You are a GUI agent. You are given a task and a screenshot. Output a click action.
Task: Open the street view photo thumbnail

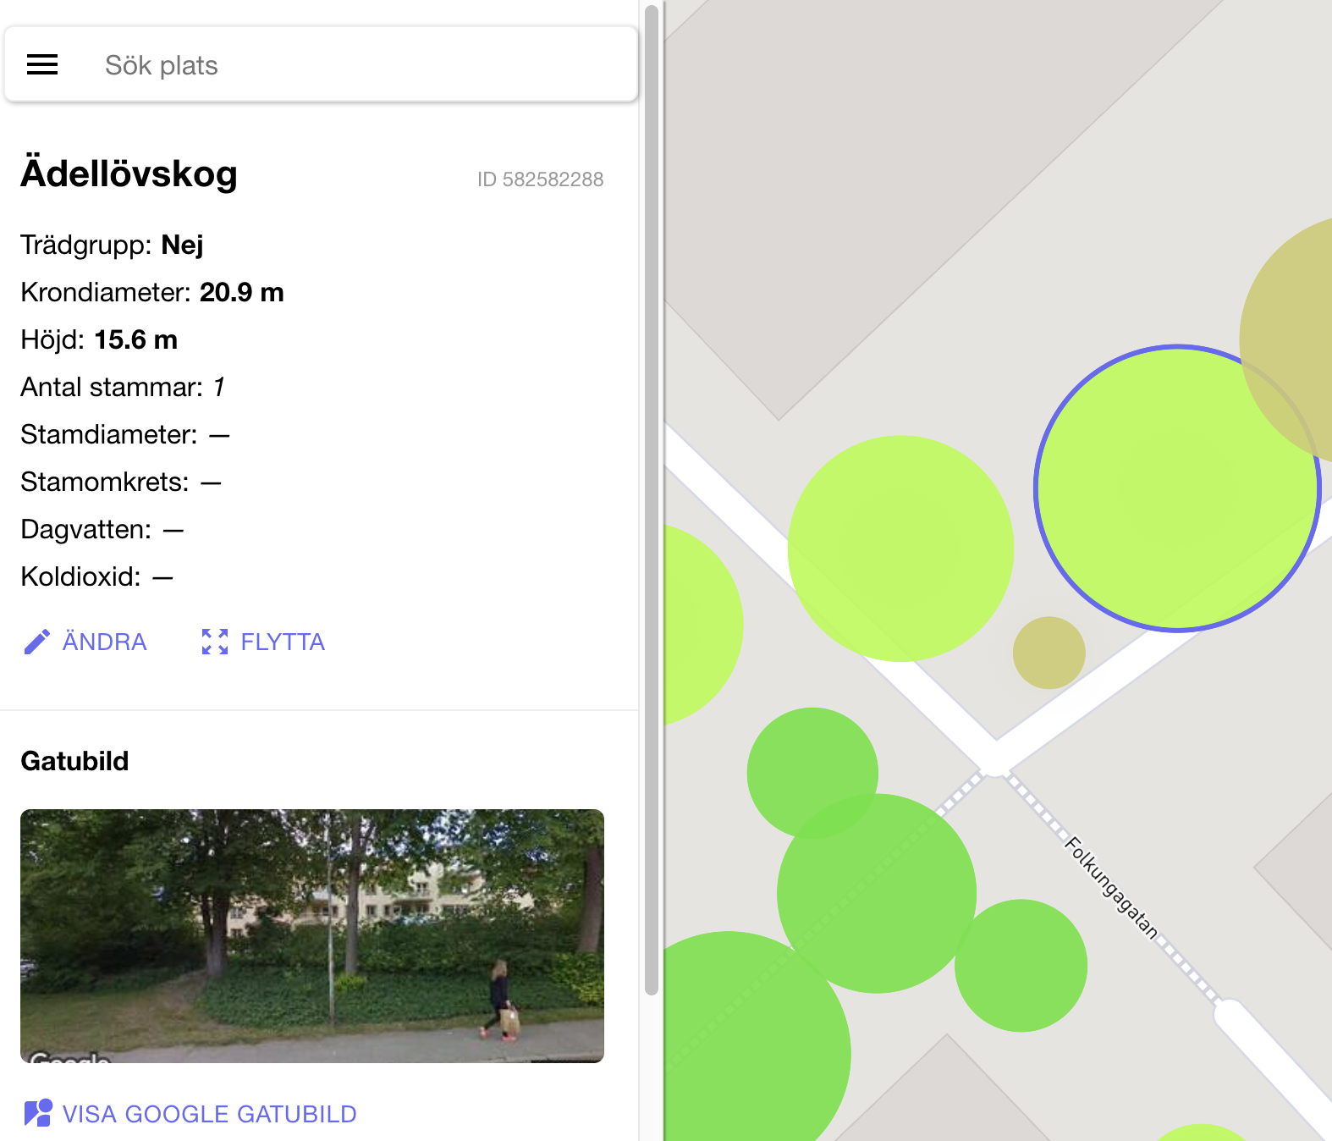pos(312,935)
